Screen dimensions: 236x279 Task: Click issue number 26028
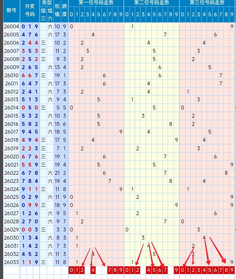click(12, 221)
